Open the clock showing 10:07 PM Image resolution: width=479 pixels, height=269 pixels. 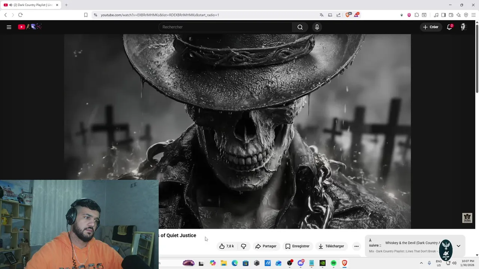pos(468,263)
